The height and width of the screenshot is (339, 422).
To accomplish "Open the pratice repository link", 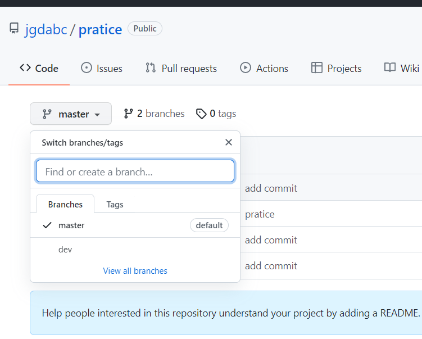I will coord(100,29).
